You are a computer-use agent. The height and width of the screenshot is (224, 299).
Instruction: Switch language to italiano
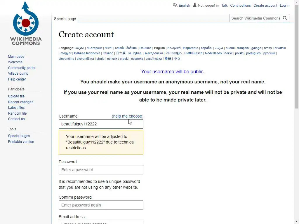pos(108,53)
